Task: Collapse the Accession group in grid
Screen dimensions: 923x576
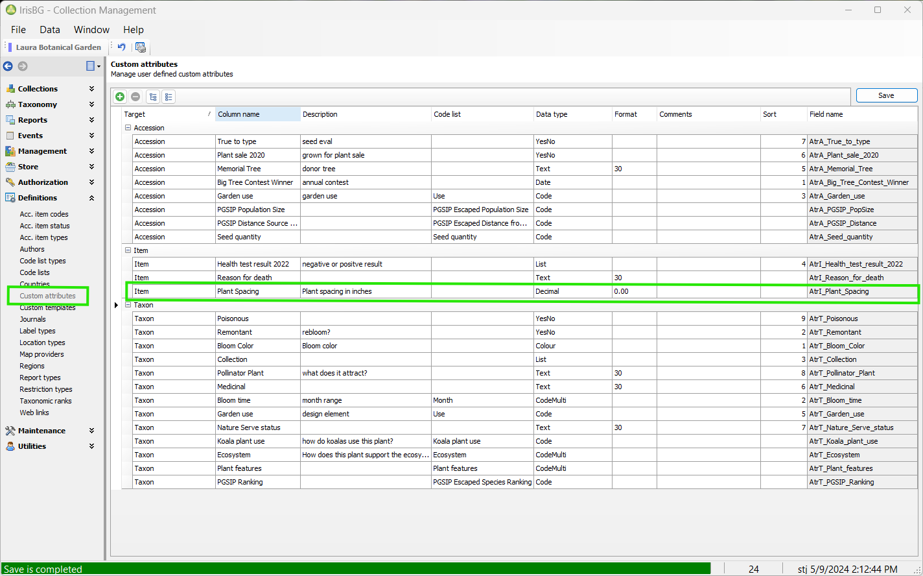Action: (128, 128)
